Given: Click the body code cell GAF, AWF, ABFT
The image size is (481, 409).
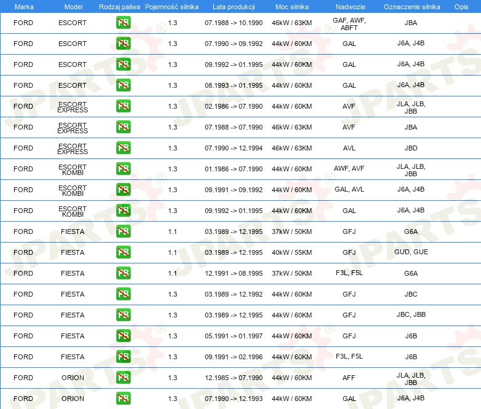Looking at the screenshot, I should (349, 24).
